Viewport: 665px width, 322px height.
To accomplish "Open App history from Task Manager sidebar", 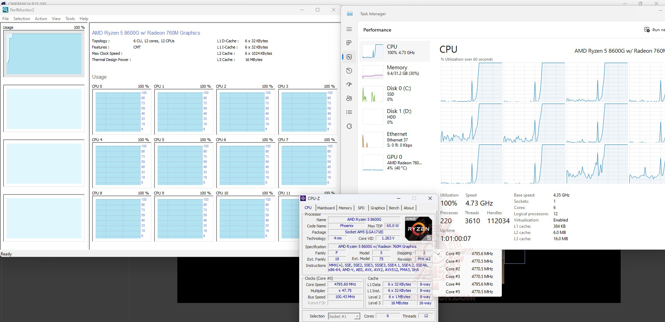I will (x=349, y=71).
